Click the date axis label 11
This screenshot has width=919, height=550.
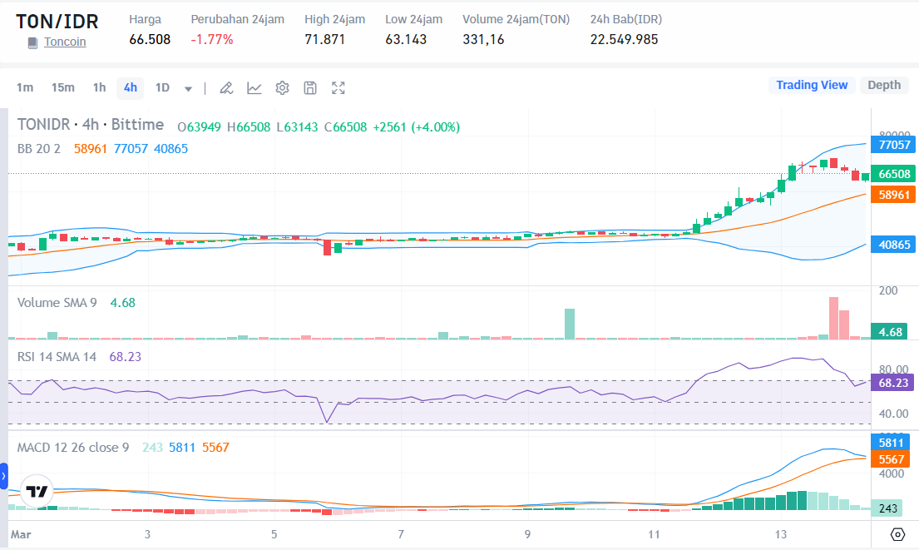point(654,534)
